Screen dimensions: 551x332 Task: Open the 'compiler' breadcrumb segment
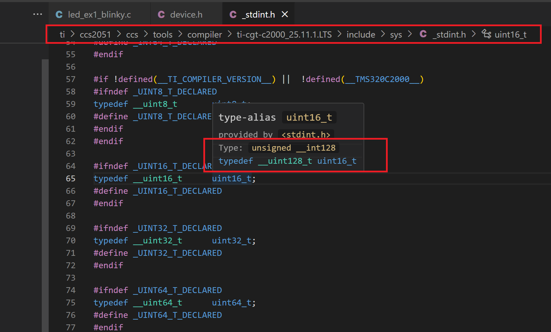click(205, 35)
